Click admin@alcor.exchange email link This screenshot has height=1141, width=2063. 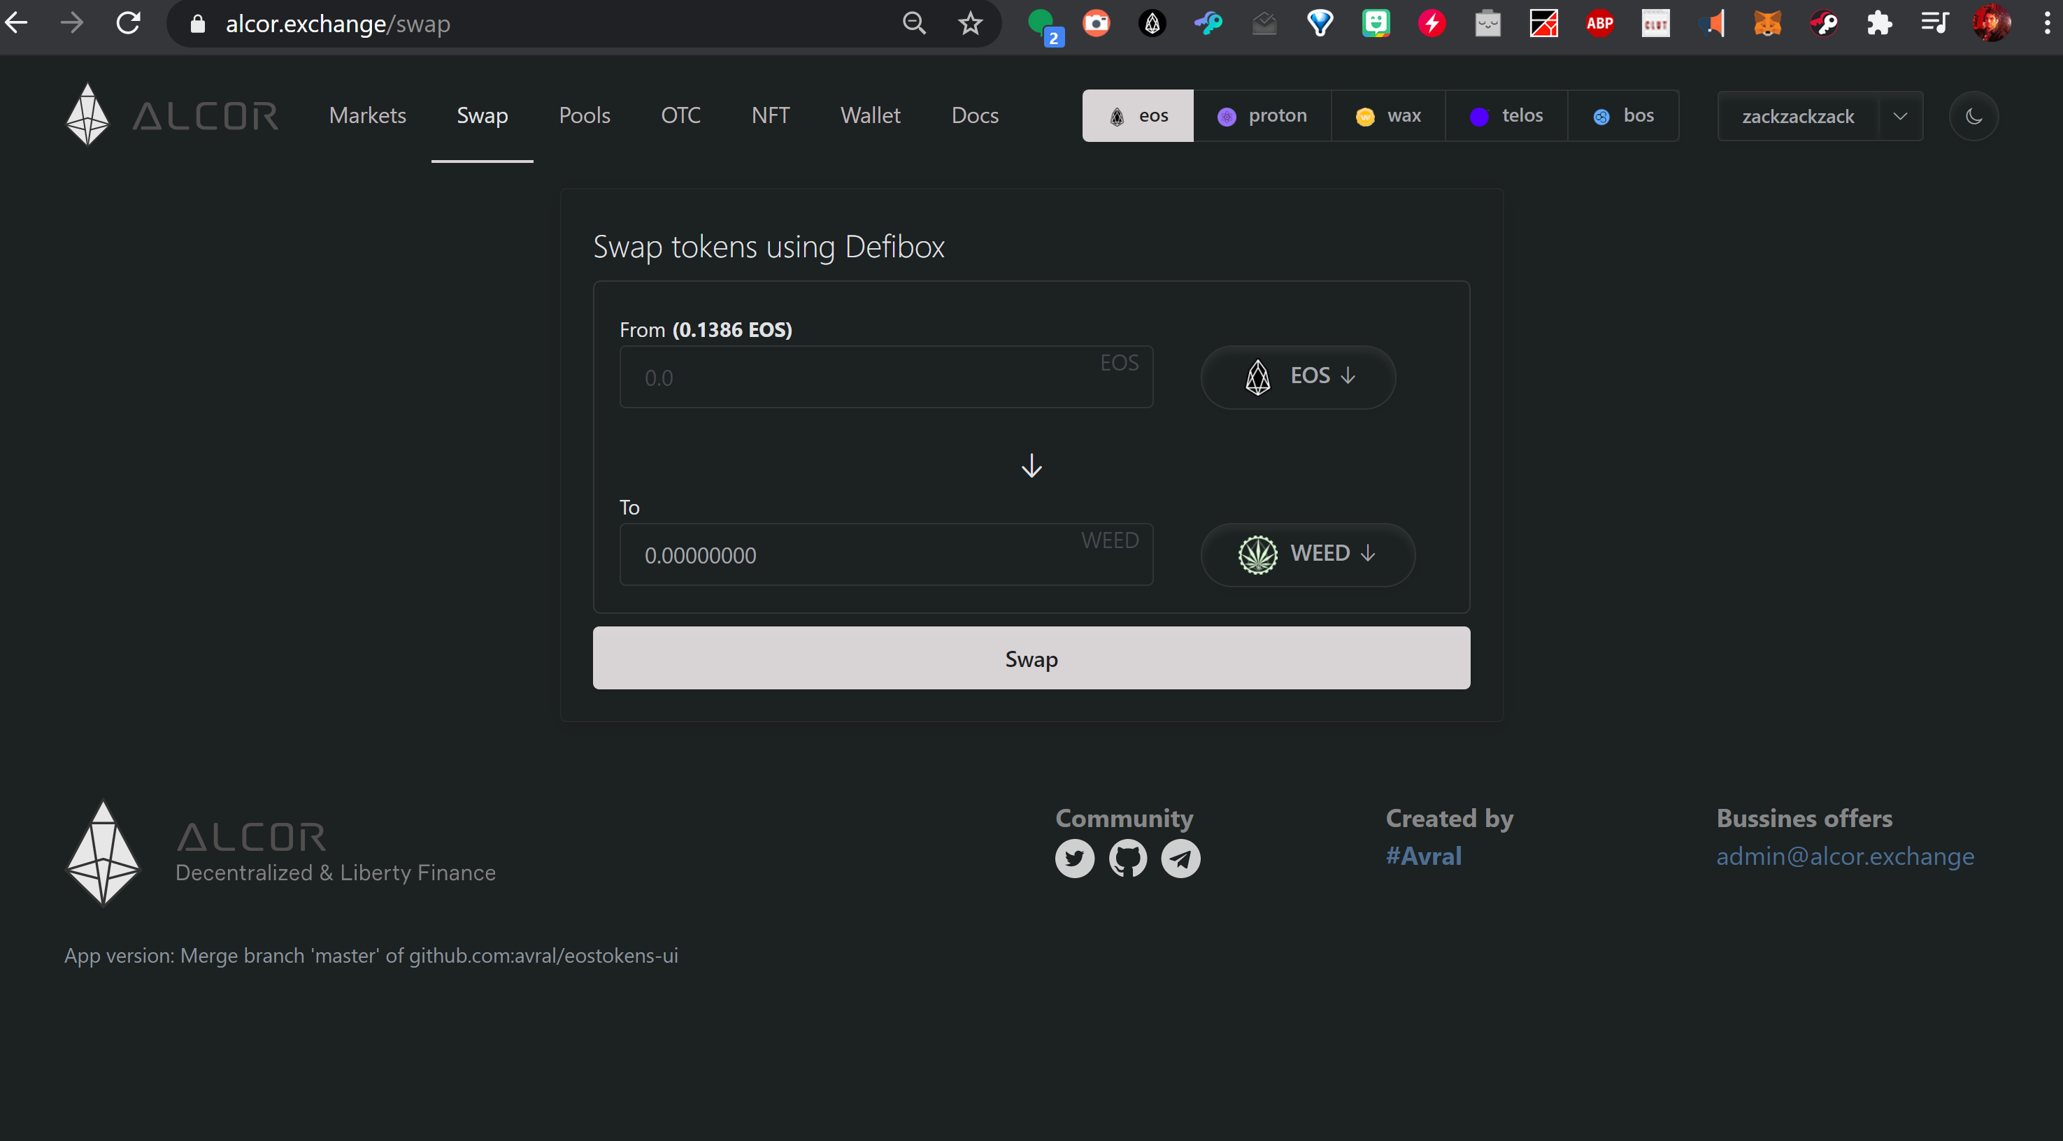click(1846, 856)
